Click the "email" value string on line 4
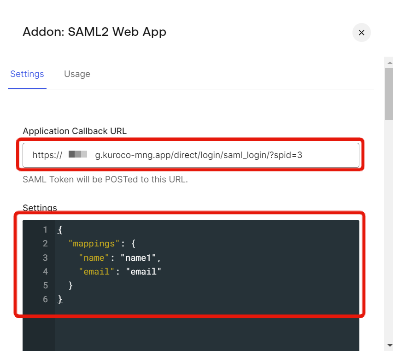393x351 pixels. 144,271
